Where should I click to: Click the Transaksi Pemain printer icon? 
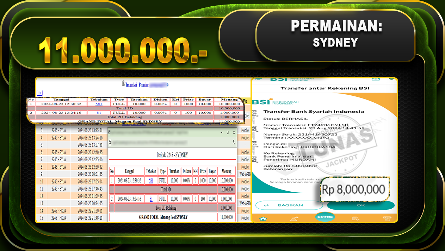point(123,84)
